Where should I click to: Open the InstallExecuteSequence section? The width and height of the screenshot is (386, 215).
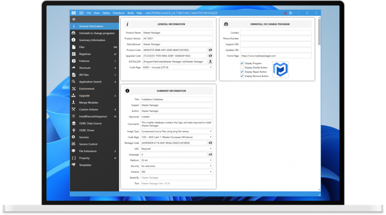coord(94,116)
